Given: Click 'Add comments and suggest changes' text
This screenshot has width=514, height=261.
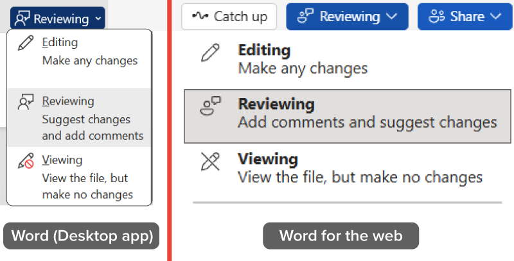Looking at the screenshot, I should (368, 122).
